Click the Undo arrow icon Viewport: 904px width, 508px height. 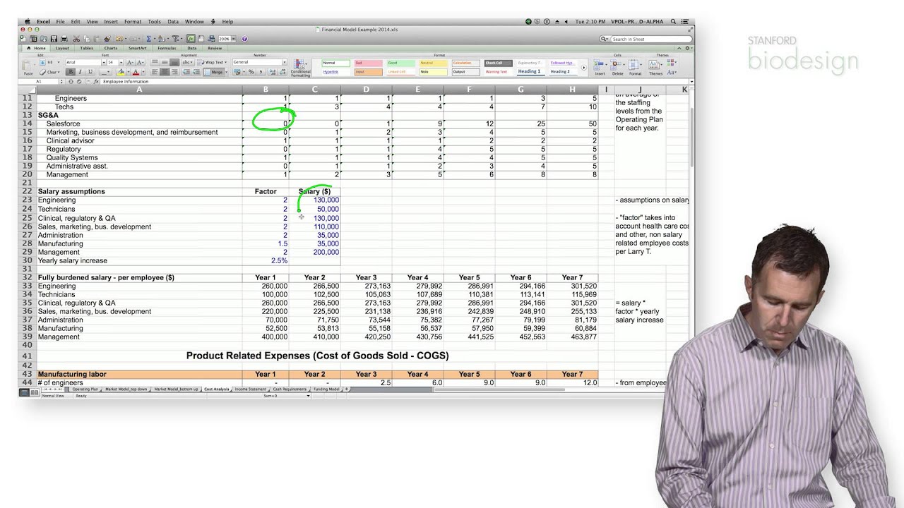[119, 39]
